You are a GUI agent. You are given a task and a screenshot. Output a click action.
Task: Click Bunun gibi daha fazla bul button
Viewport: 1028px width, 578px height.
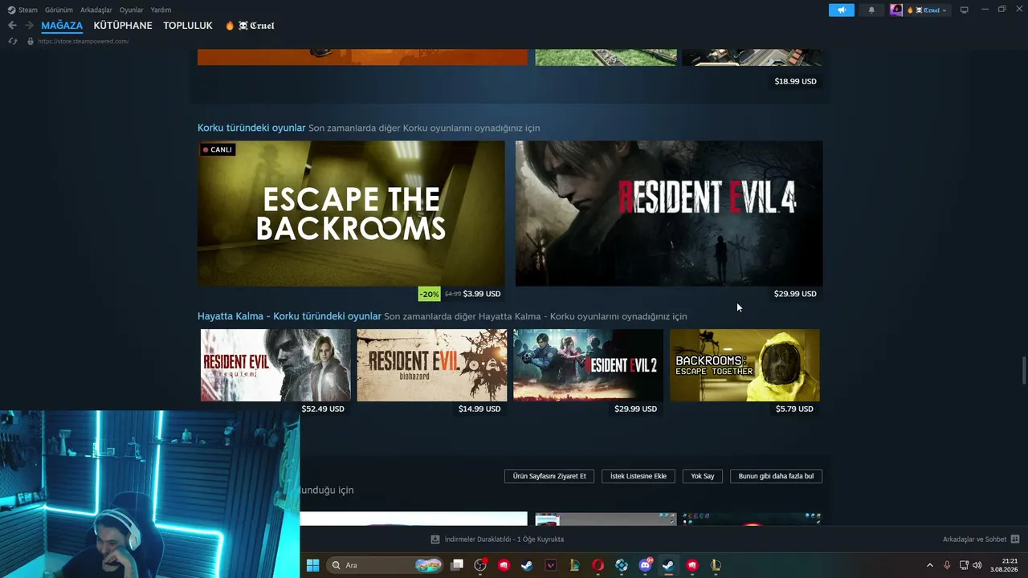(776, 476)
